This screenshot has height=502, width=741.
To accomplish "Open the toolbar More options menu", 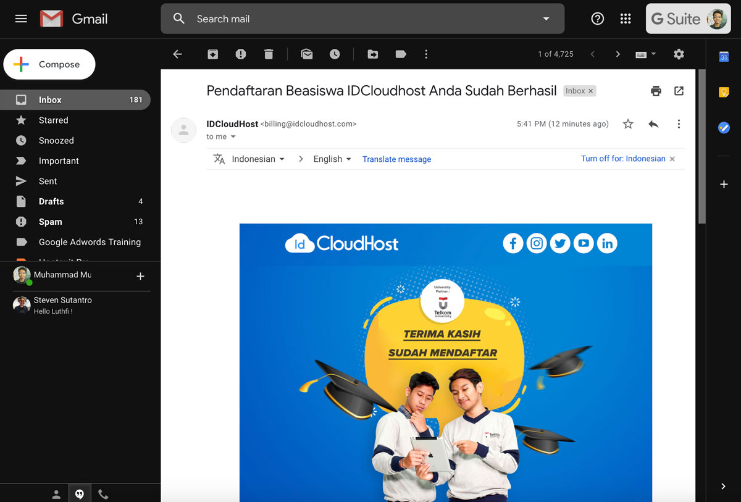I will pos(426,54).
